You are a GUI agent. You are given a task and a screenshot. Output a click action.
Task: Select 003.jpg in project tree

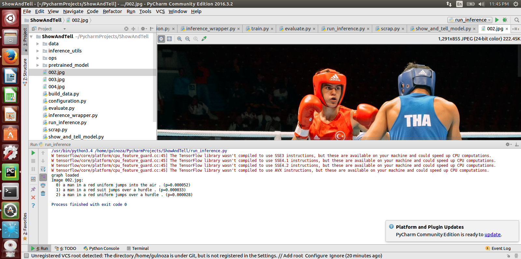[x=57, y=79]
